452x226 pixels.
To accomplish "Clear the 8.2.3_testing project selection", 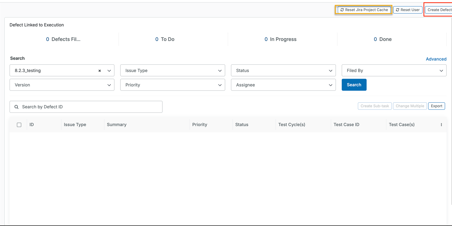I will [x=100, y=71].
